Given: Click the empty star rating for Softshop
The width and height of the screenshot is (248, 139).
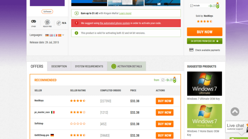Looking at the screenshot, I should pos(78,124).
